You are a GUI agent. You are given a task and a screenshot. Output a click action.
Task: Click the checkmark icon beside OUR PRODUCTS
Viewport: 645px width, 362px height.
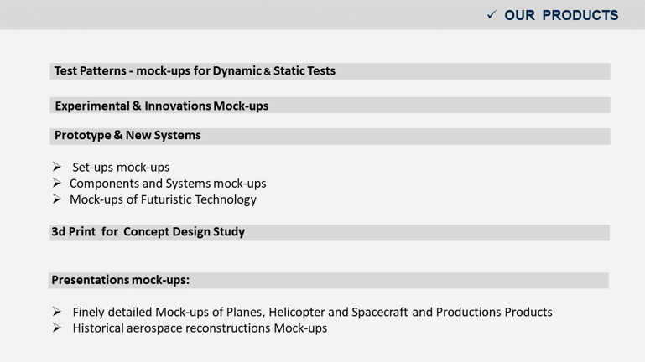click(x=492, y=15)
